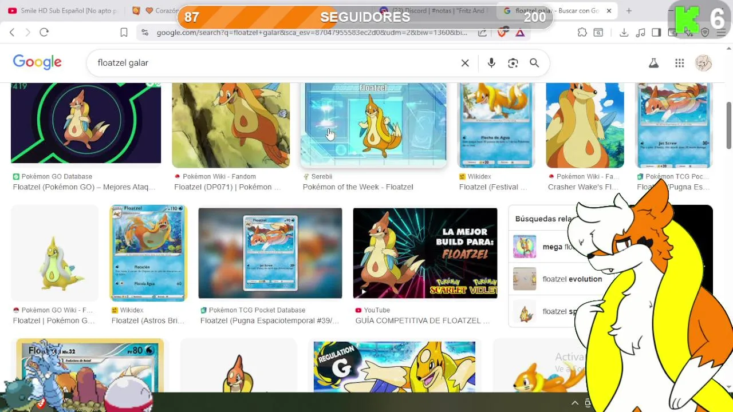Image resolution: width=733 pixels, height=412 pixels.
Task: Open the Floatzel (Astros Bri... title link
Action: pyautogui.click(x=148, y=320)
